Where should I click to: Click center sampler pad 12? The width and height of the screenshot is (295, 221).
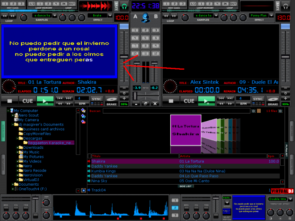click(x=156, y=53)
